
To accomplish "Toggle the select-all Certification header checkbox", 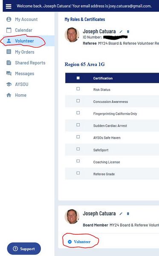I will pos(78,78).
